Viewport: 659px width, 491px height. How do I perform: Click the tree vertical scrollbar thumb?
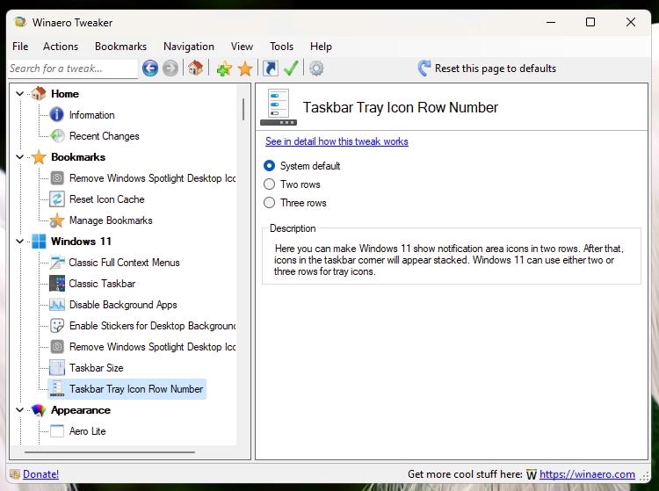(x=243, y=109)
